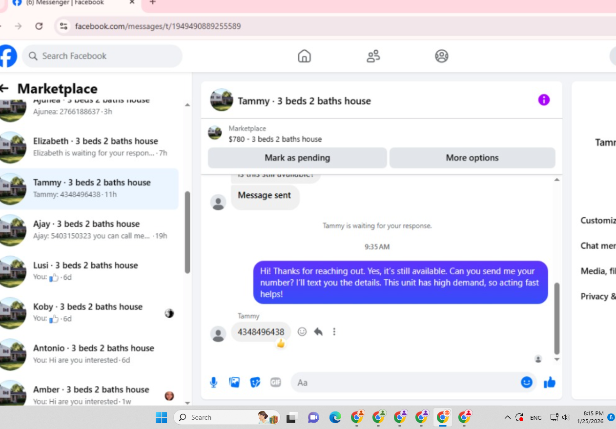
Task: Click conversation list scrollbar down arrow
Action: 187,403
